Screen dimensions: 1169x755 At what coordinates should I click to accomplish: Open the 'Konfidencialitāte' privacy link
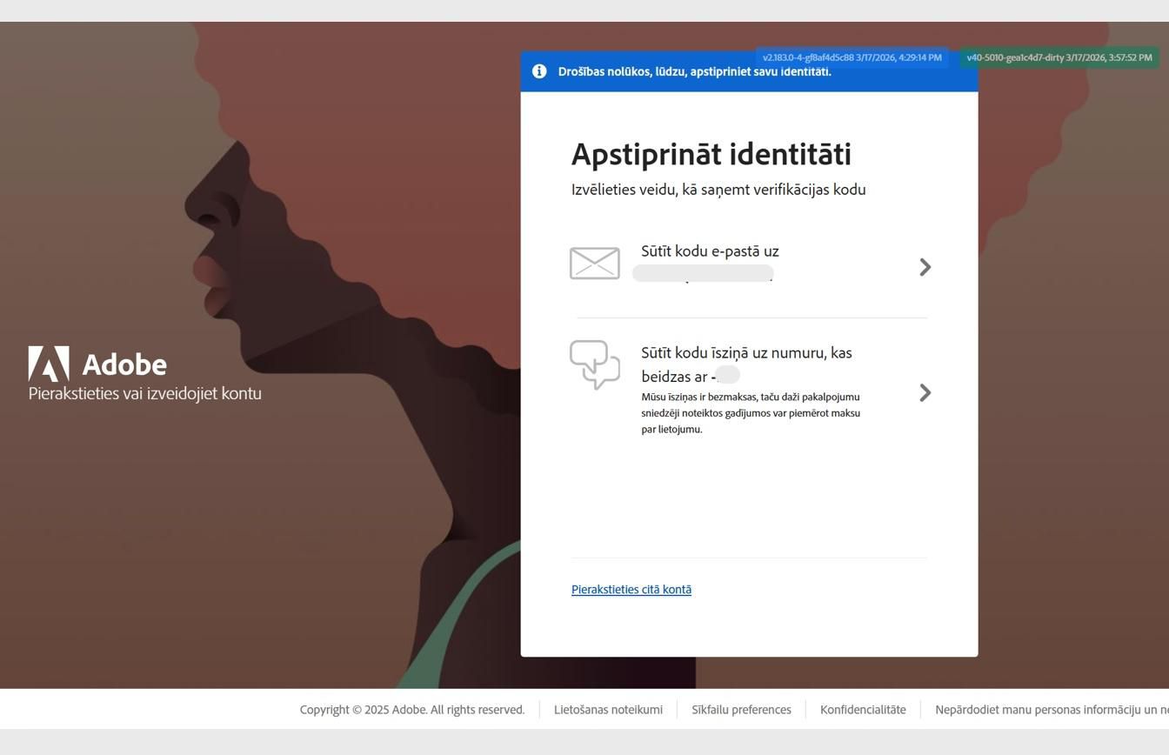[863, 709]
